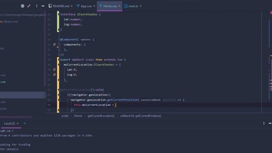The image size is (272, 153).
Task: Close the README.md tab
Action: [72, 6]
